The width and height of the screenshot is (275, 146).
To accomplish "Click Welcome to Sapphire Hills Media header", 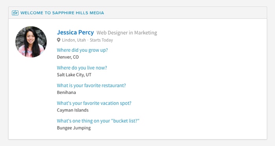I will tap(62, 13).
